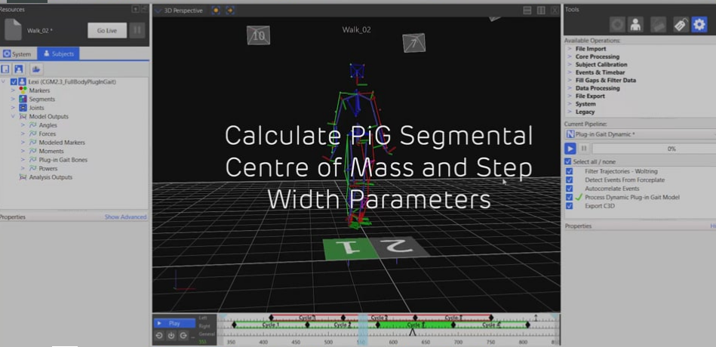Click the Walk_02 trial file icon
The height and width of the screenshot is (347, 716).
point(14,30)
